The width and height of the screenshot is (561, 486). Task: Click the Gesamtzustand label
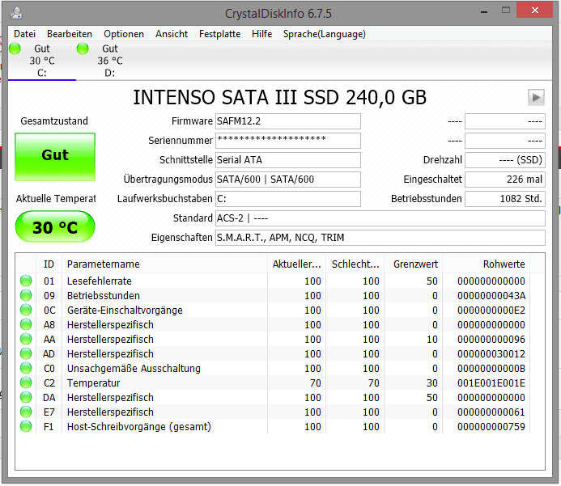click(x=54, y=120)
